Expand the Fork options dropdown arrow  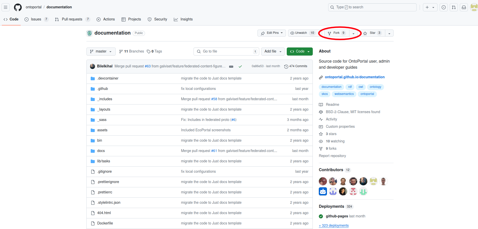click(x=353, y=33)
